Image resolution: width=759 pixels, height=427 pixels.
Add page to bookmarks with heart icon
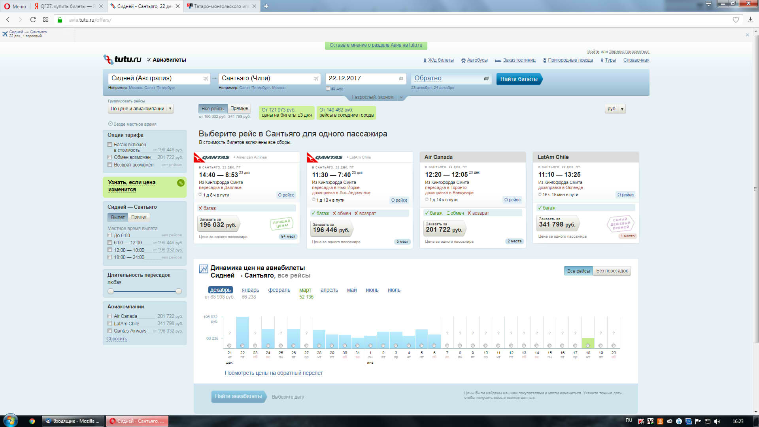[736, 20]
